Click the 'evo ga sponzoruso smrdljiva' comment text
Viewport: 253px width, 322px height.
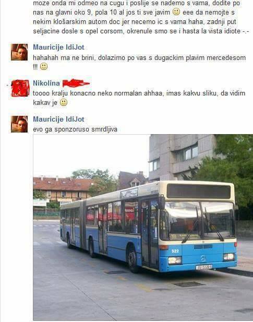click(x=75, y=129)
